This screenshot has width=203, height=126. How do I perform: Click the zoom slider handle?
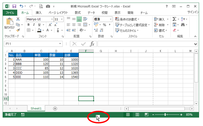click(165, 115)
